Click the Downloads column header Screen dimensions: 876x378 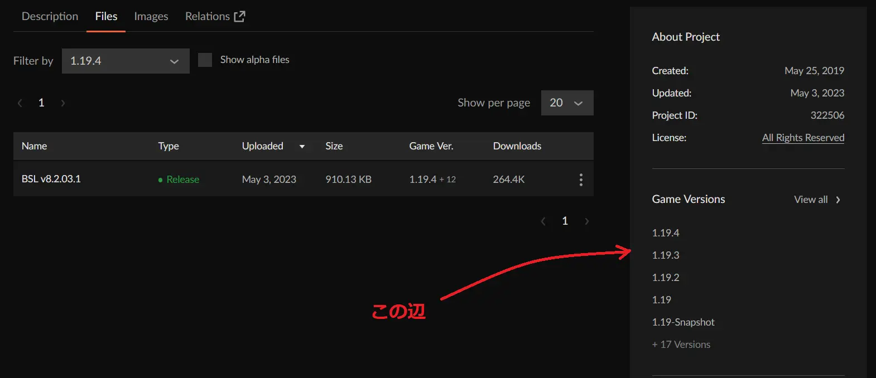[x=517, y=146]
